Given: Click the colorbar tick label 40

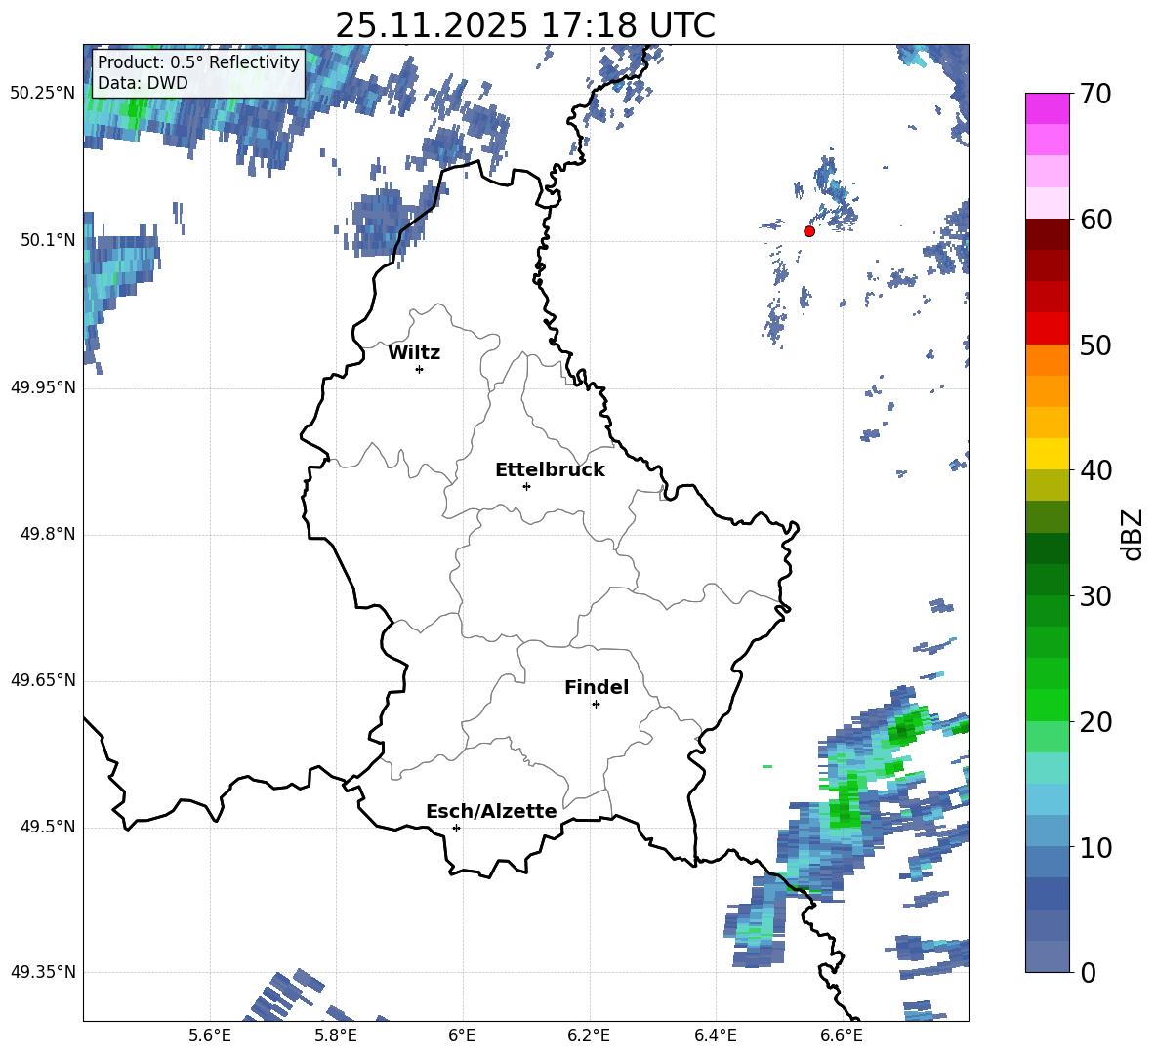Looking at the screenshot, I should 1095,470.
